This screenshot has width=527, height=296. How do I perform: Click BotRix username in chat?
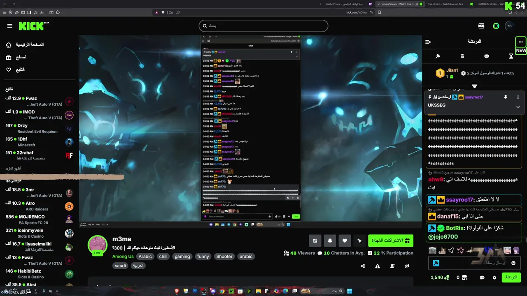point(455,228)
